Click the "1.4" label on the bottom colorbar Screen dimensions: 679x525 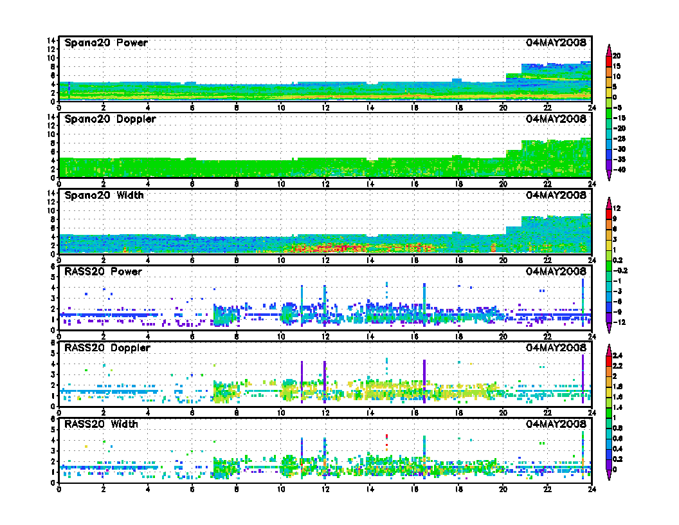[617, 408]
